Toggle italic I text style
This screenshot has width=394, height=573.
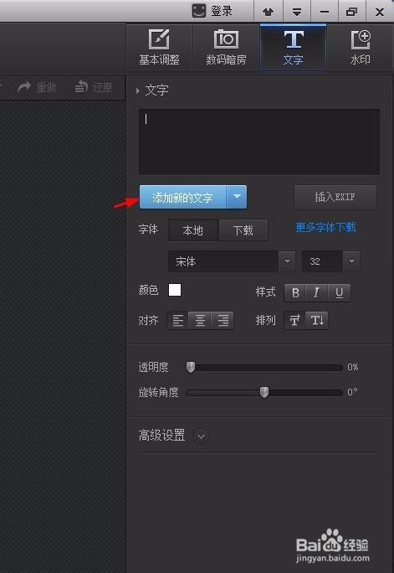point(317,292)
